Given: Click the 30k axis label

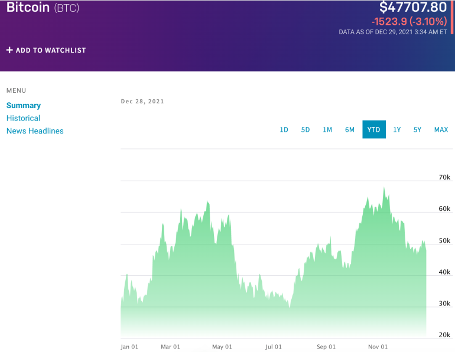Looking at the screenshot, I should point(444,304).
